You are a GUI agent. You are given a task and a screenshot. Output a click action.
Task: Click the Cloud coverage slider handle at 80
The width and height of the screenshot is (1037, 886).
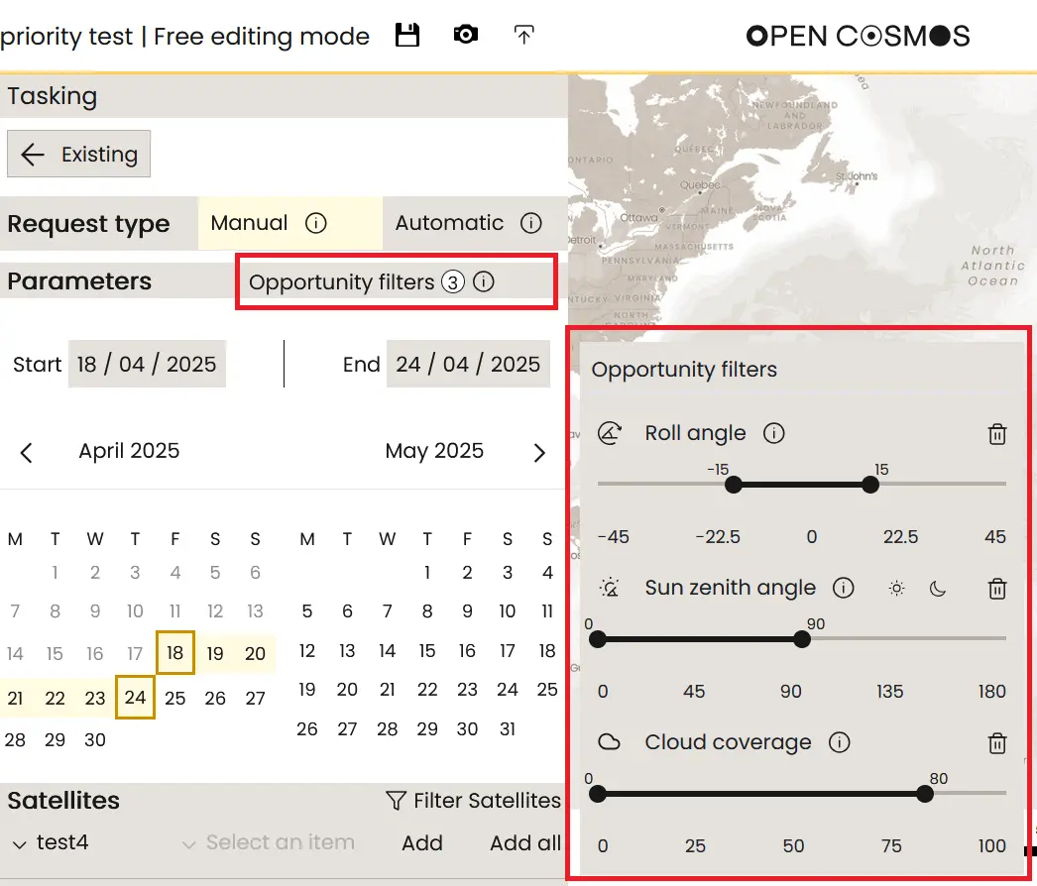(x=925, y=794)
